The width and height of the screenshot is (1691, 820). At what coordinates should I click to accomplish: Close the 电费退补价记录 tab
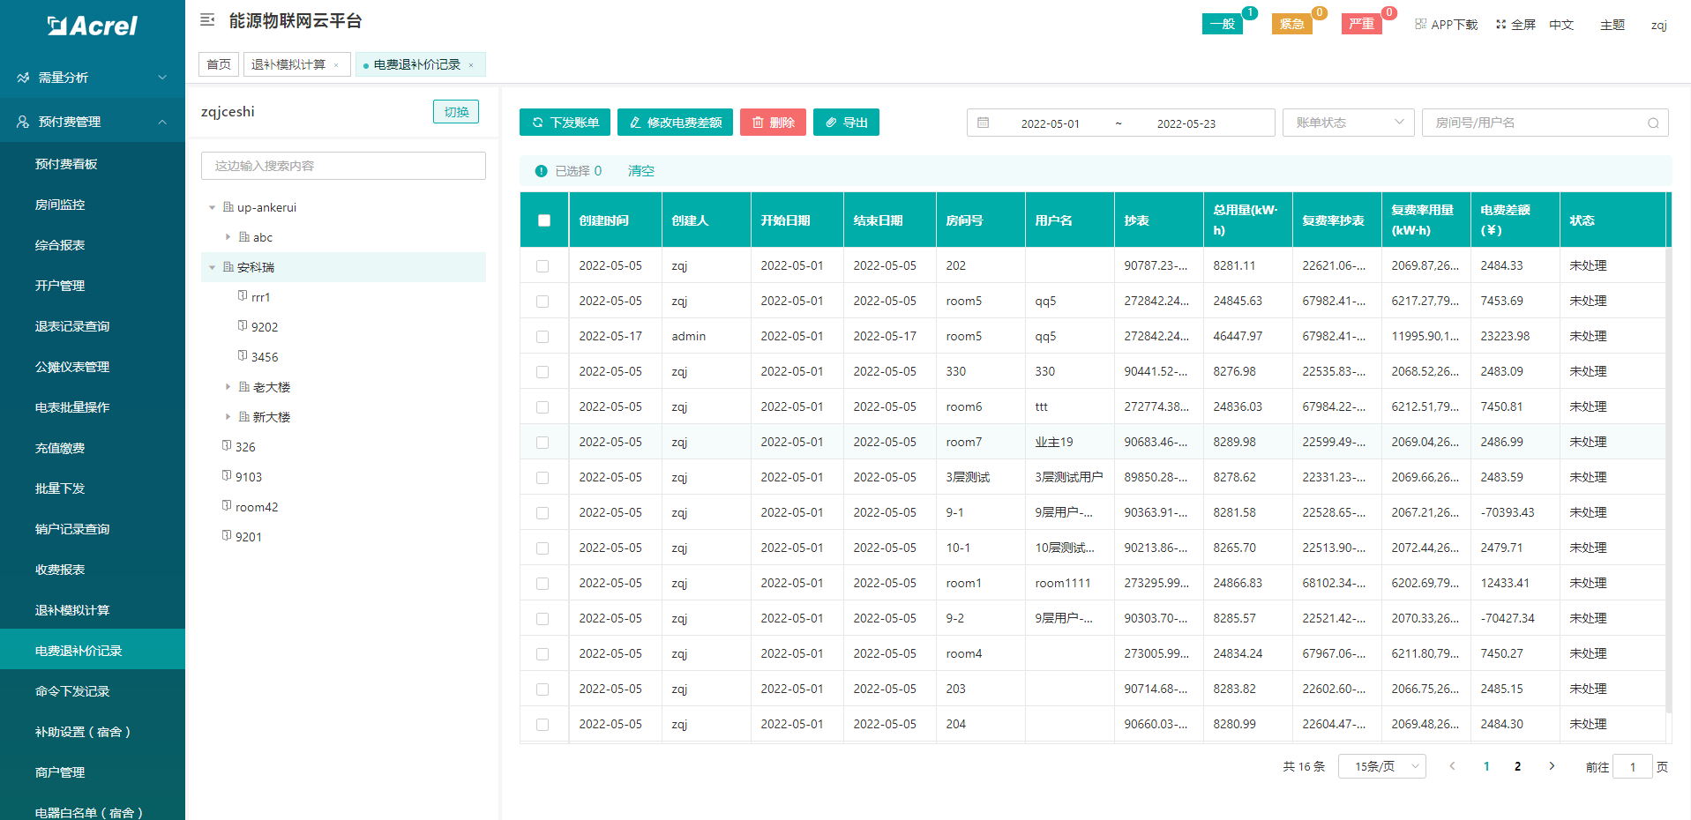pos(471,65)
